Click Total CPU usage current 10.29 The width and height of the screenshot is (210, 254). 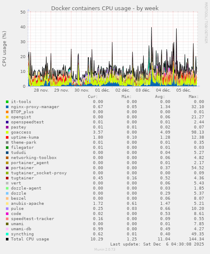tap(97, 239)
